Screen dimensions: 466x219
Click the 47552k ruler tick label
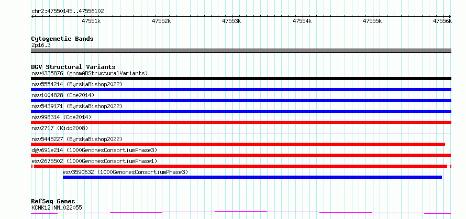[161, 21]
